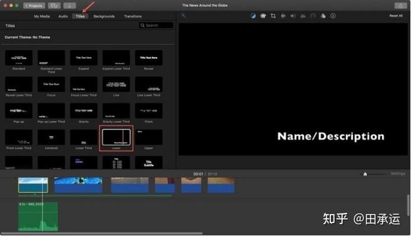Switch to the Audio tab
The height and width of the screenshot is (236, 411).
63,16
